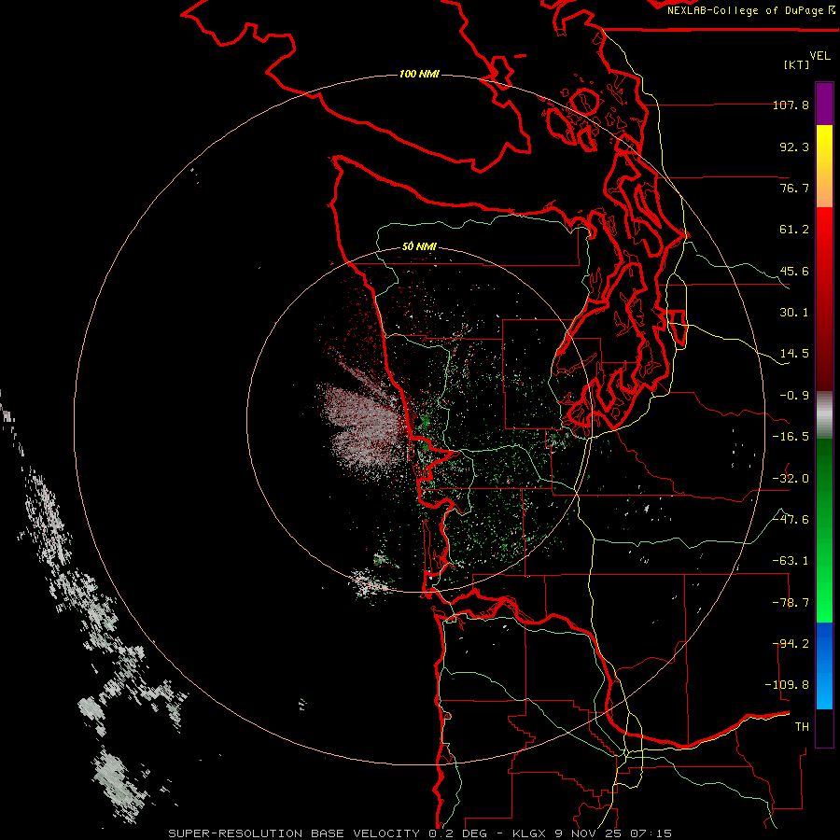
Task: Click the 07:15 timestamp in the caption
Action: point(651,833)
